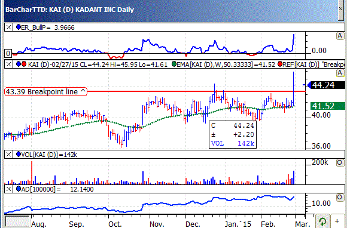Viewport: 347px width, 228px height.
Task: Click the green 41.52 EMA value label
Action: point(328,106)
